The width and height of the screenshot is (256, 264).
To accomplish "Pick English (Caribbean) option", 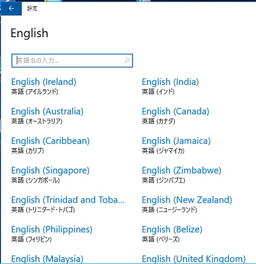I will [x=50, y=145].
